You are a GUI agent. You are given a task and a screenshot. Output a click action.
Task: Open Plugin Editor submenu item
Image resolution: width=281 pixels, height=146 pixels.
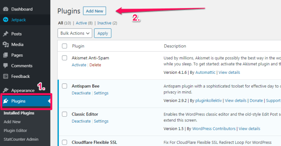click(15, 130)
